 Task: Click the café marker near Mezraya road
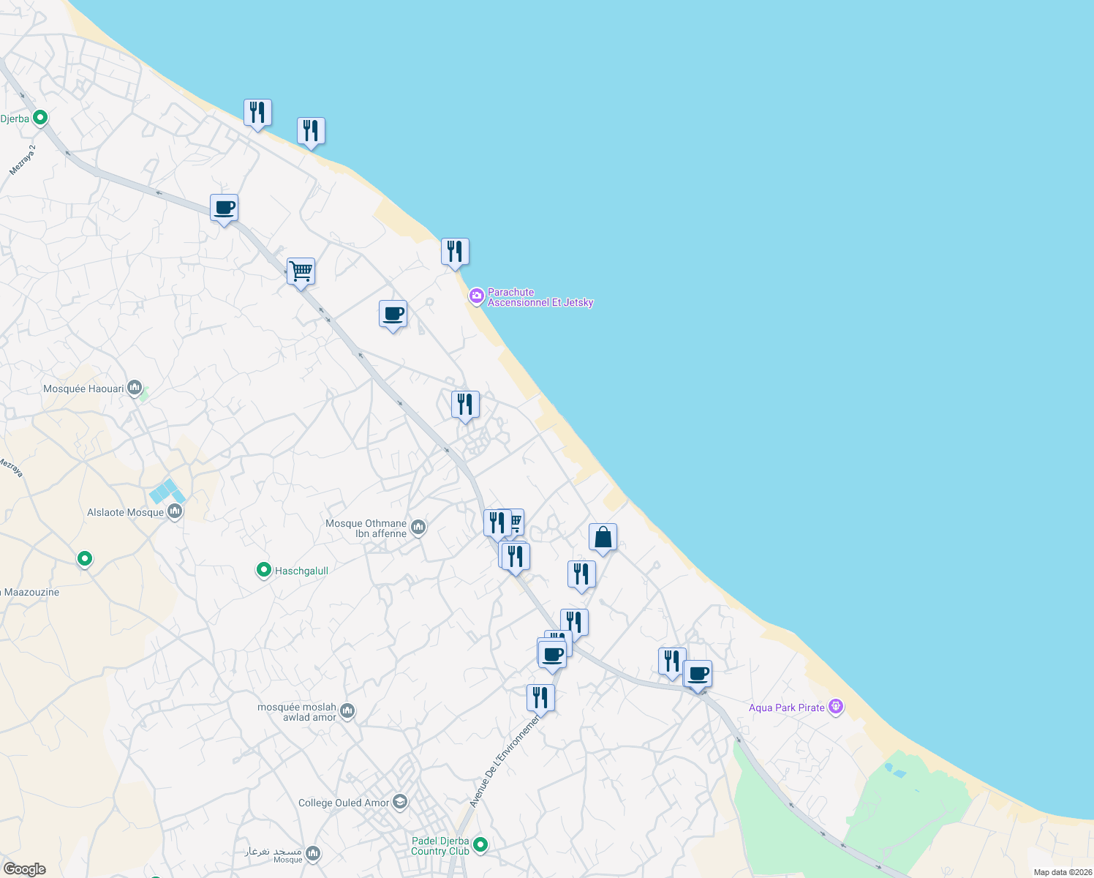tap(224, 209)
